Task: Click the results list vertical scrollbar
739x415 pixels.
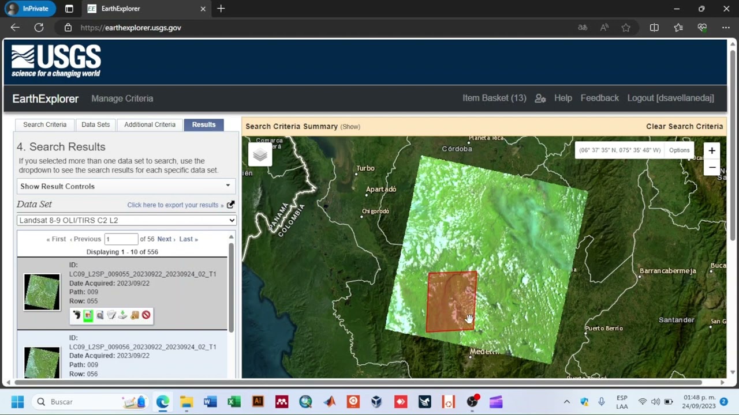Action: (232, 288)
